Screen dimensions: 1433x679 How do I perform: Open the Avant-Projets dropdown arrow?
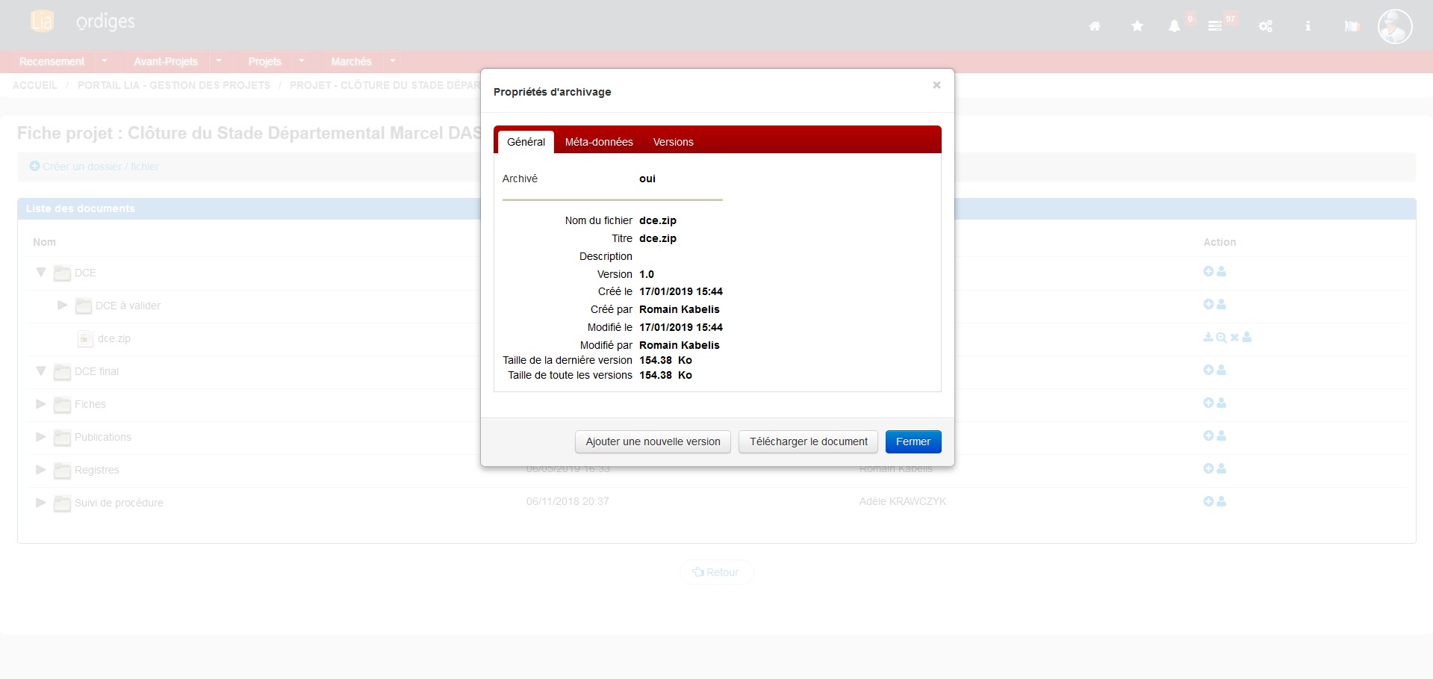[x=219, y=61]
